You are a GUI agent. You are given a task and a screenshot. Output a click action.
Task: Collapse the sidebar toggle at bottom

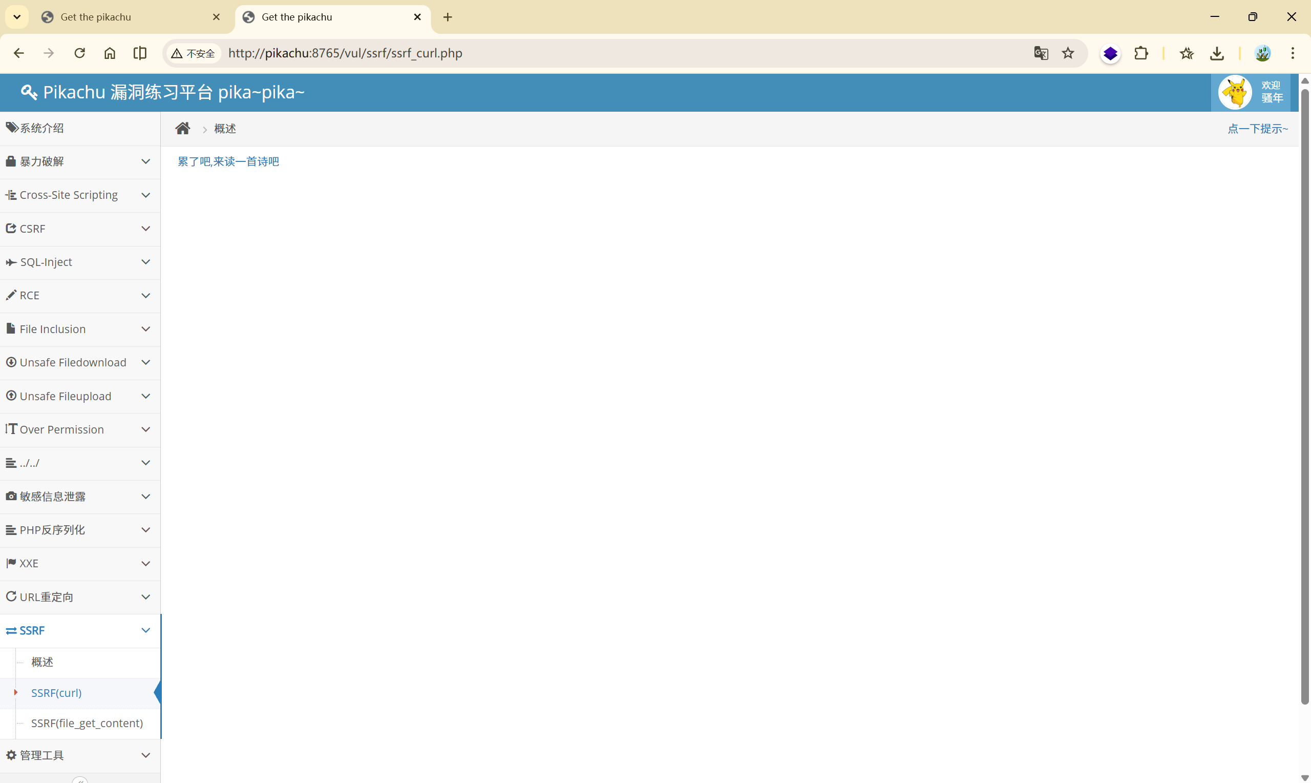point(79,779)
